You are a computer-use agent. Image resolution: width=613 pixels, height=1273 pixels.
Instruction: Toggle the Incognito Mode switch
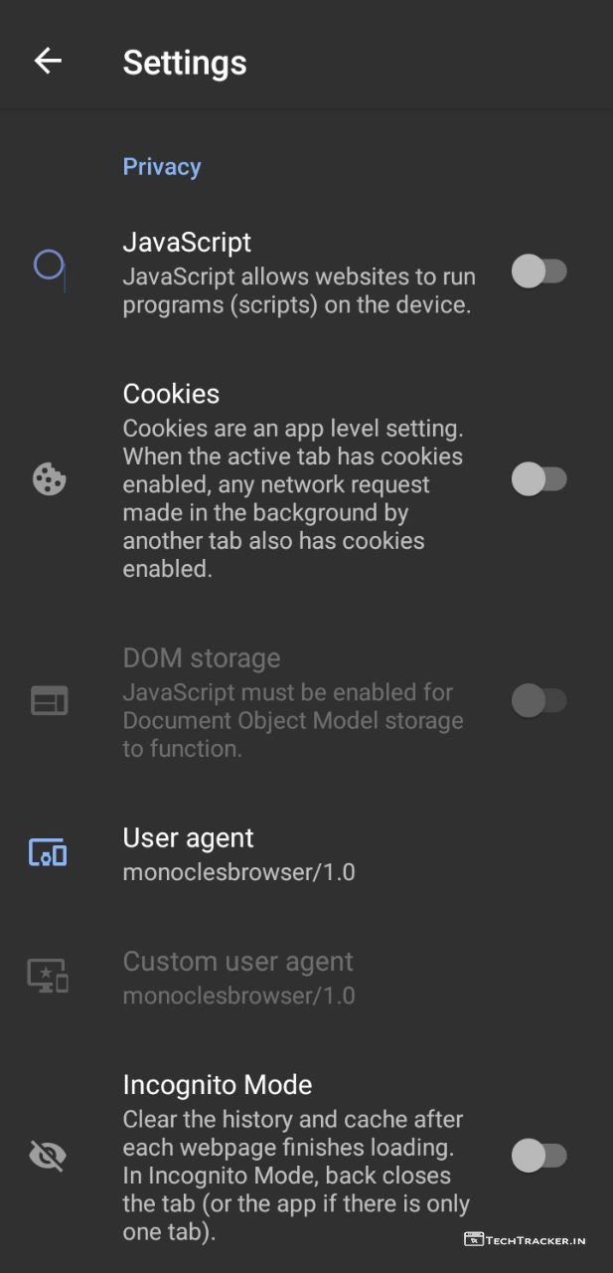click(x=538, y=1156)
